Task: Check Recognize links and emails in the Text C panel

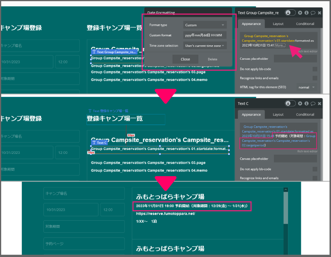Action: [315, 178]
